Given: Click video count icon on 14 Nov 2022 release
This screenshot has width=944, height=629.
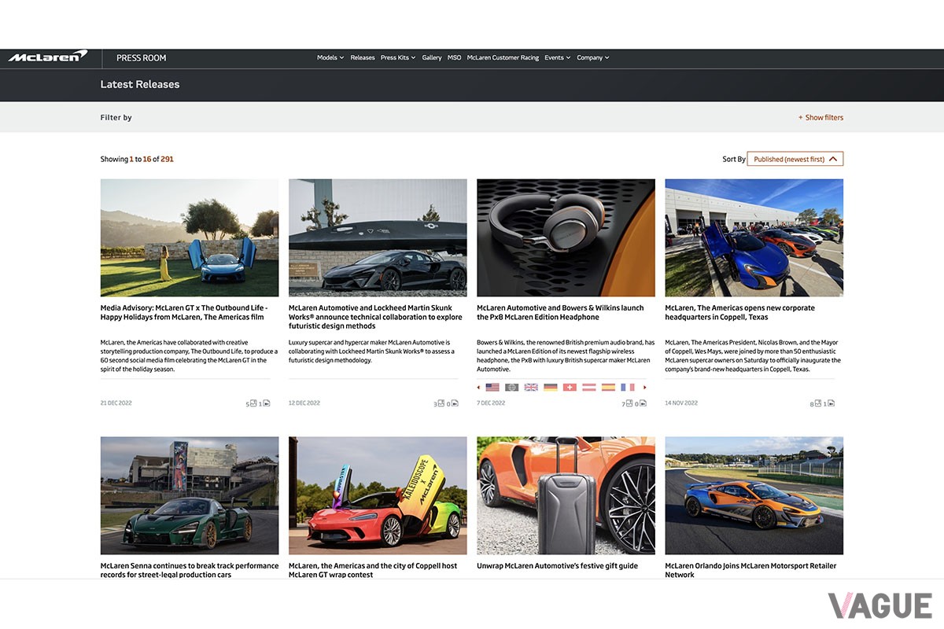Looking at the screenshot, I should coord(831,403).
